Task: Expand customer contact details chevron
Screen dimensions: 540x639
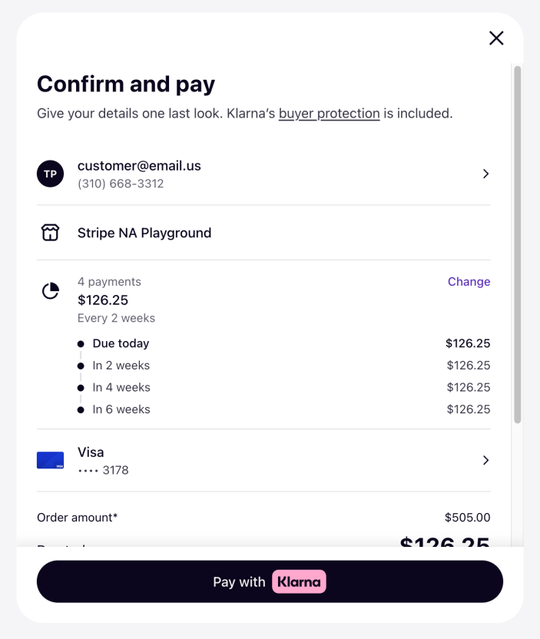Action: point(485,174)
